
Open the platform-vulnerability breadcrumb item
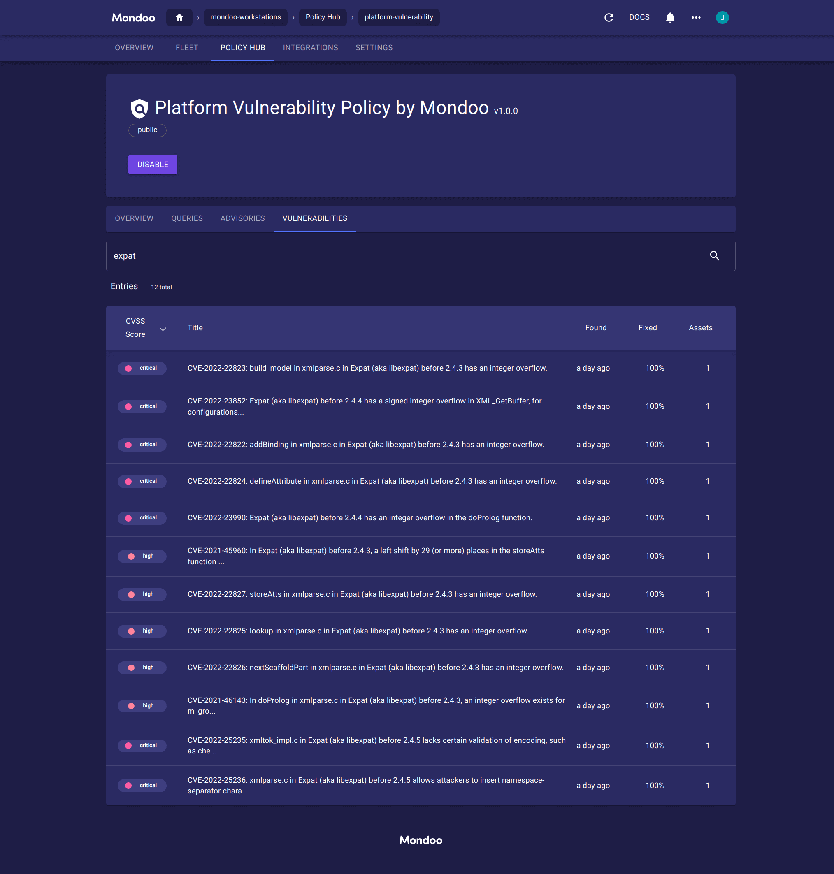[x=398, y=17]
